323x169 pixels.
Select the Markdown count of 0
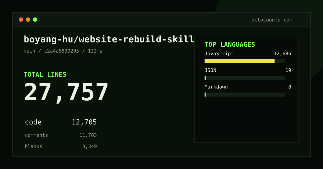click(290, 87)
